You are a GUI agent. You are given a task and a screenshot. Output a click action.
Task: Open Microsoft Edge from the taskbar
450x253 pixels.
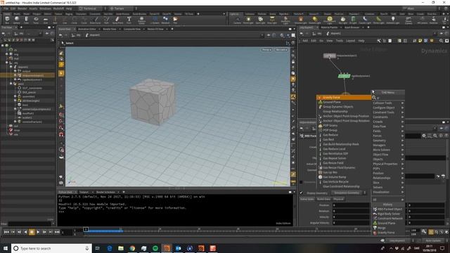coord(110,248)
